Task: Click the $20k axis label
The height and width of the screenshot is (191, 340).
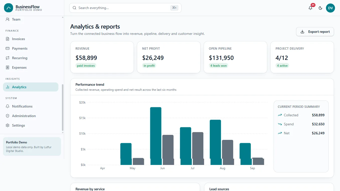Action: (82, 102)
